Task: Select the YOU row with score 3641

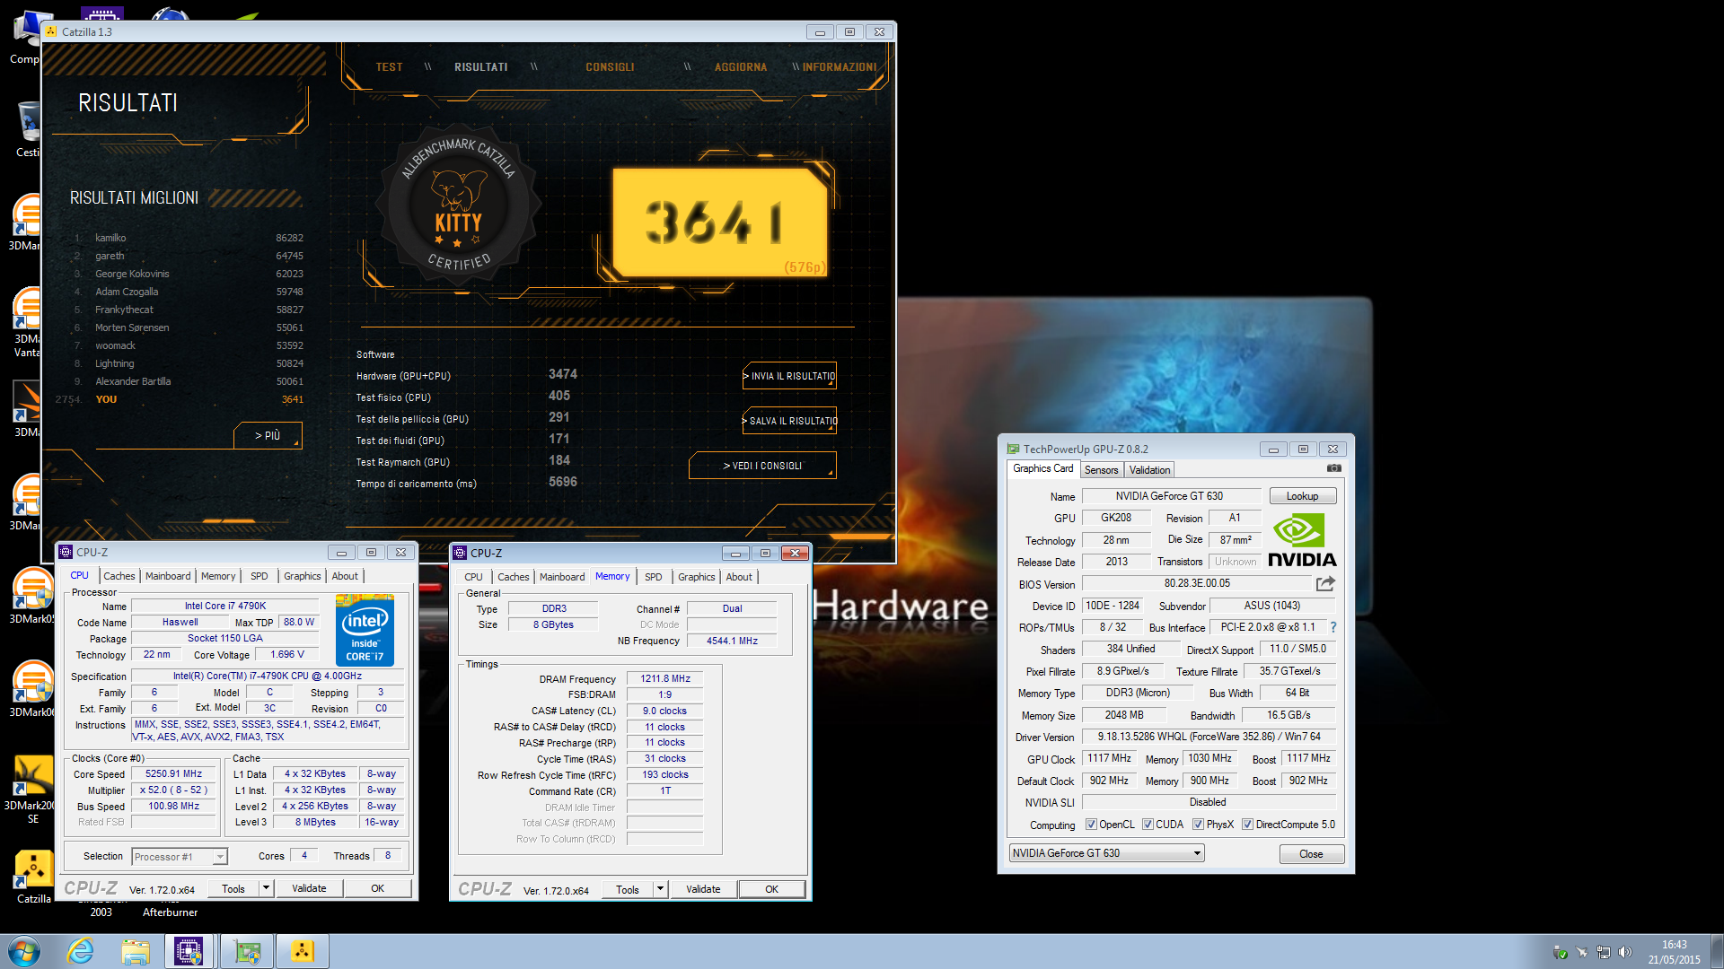Action: [x=180, y=399]
